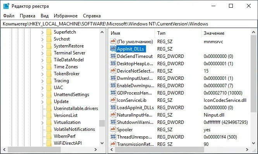The width and height of the screenshot is (258, 154).
Task: Click the DWORD icon of ShutdownWarni... value
Action: pyautogui.click(x=113, y=122)
